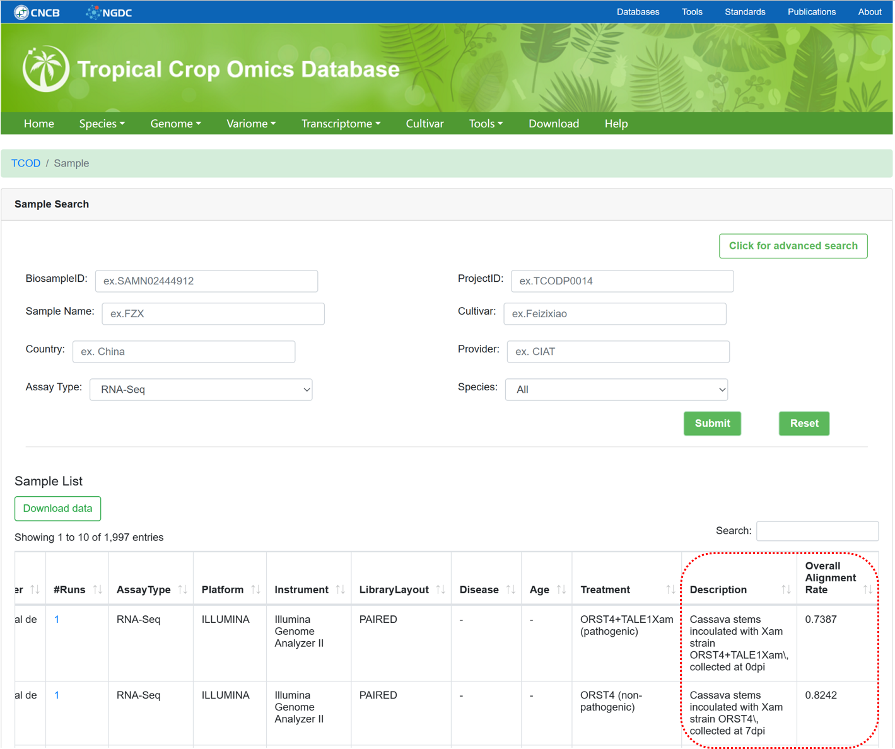Sort by LibraryLayout column arrows
Viewport: 895px width, 749px height.
pos(441,589)
